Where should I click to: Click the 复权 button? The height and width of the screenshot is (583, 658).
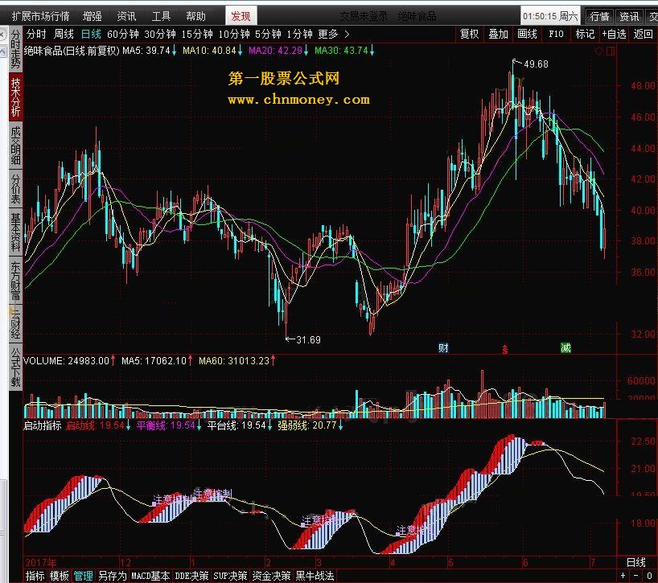[469, 34]
